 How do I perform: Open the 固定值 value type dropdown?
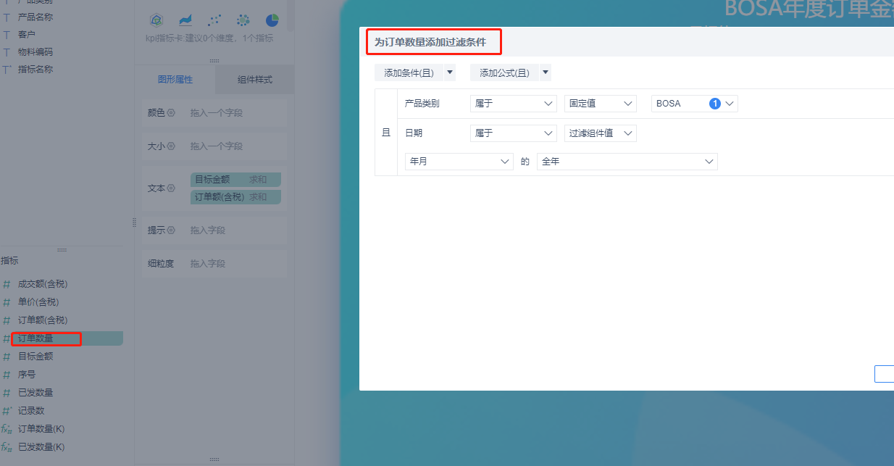601,104
